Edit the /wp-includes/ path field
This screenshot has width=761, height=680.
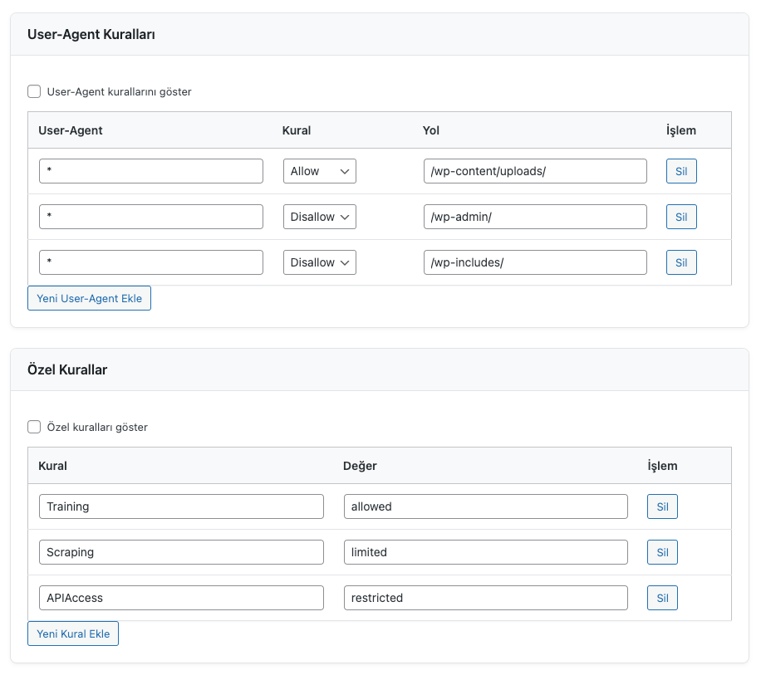coord(535,262)
